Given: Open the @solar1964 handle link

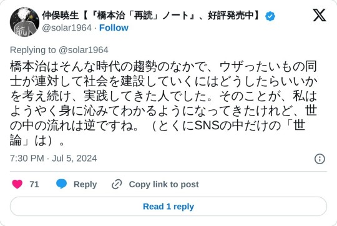Looking at the screenshot, I should click(67, 27).
